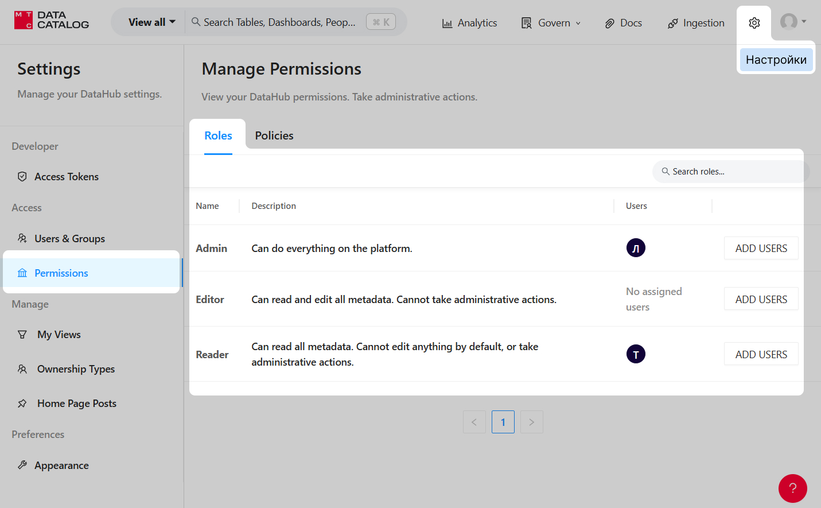Switch to the Policies tab
Viewport: 821px width, 508px height.
tap(274, 136)
